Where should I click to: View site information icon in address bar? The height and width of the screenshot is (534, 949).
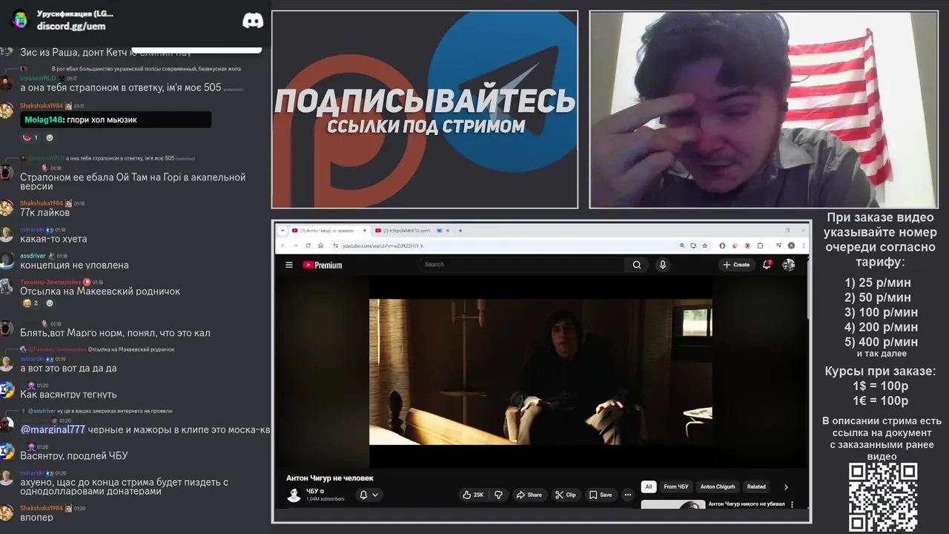click(x=335, y=245)
